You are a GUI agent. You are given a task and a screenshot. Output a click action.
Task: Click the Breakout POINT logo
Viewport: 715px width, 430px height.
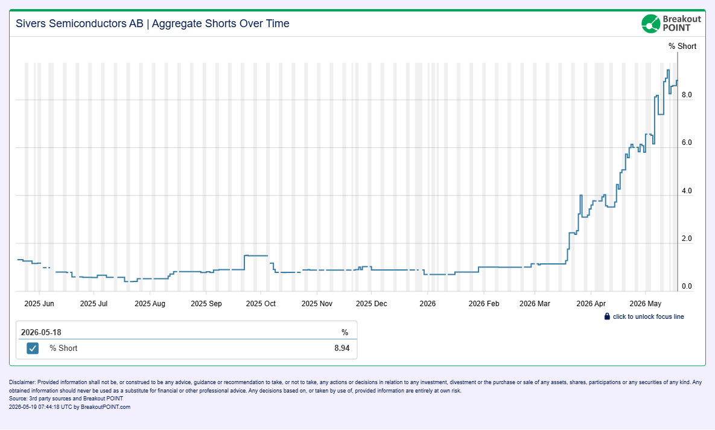pyautogui.click(x=671, y=24)
